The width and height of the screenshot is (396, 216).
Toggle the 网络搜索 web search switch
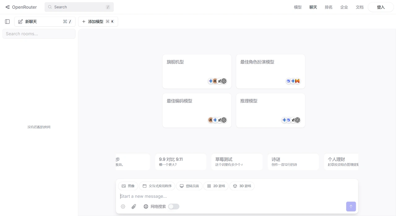(x=174, y=206)
